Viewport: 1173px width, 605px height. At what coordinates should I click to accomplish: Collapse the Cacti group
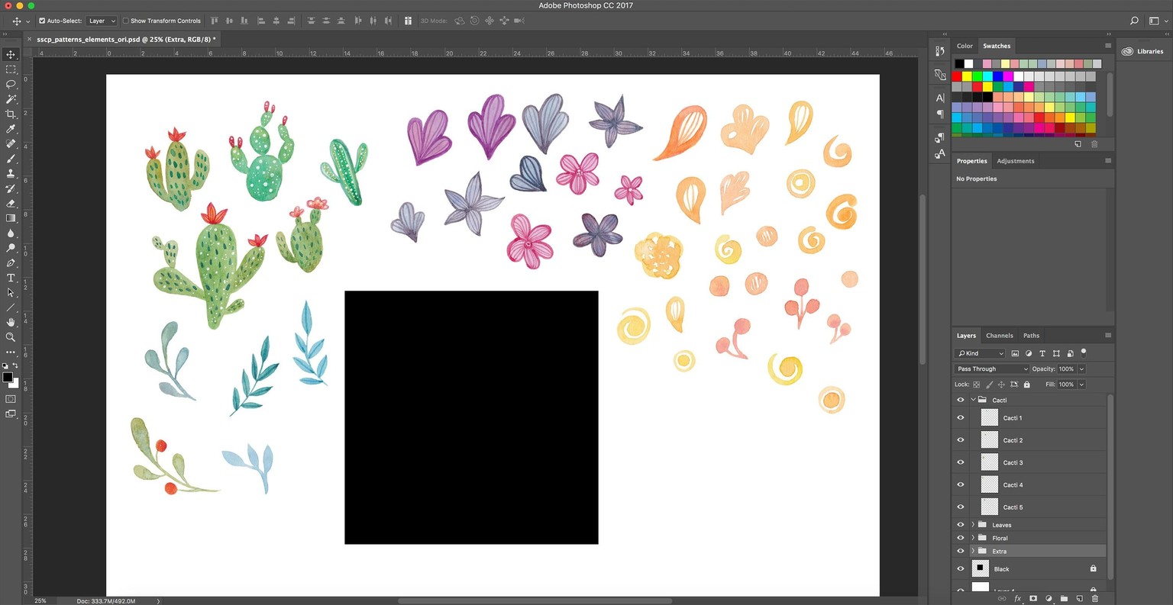point(973,400)
